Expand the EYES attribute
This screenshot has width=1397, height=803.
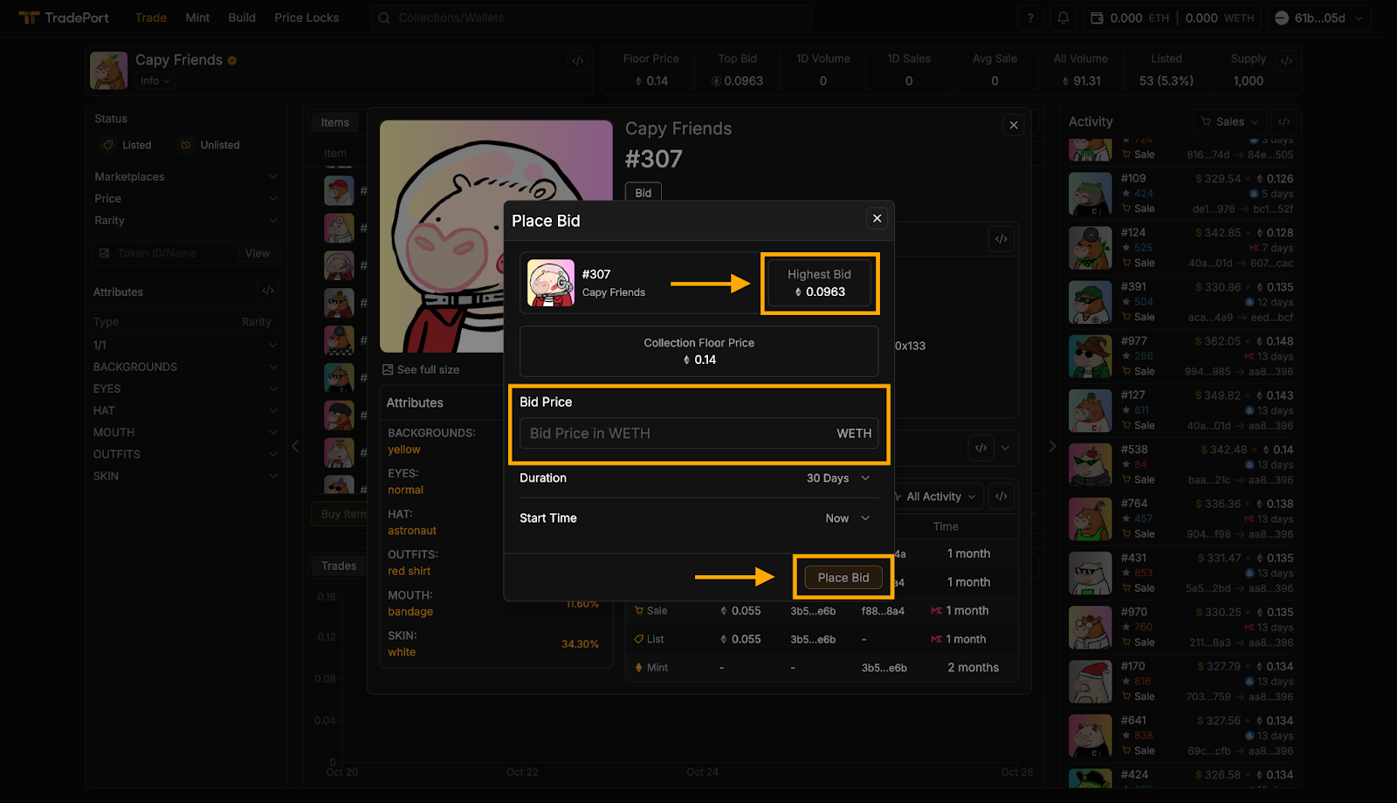(186, 388)
